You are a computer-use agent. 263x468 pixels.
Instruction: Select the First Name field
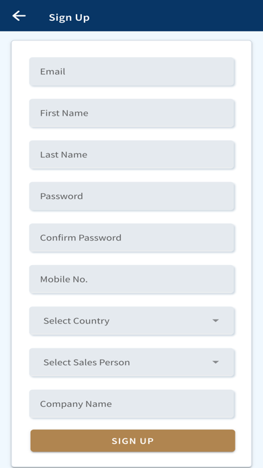point(131,113)
